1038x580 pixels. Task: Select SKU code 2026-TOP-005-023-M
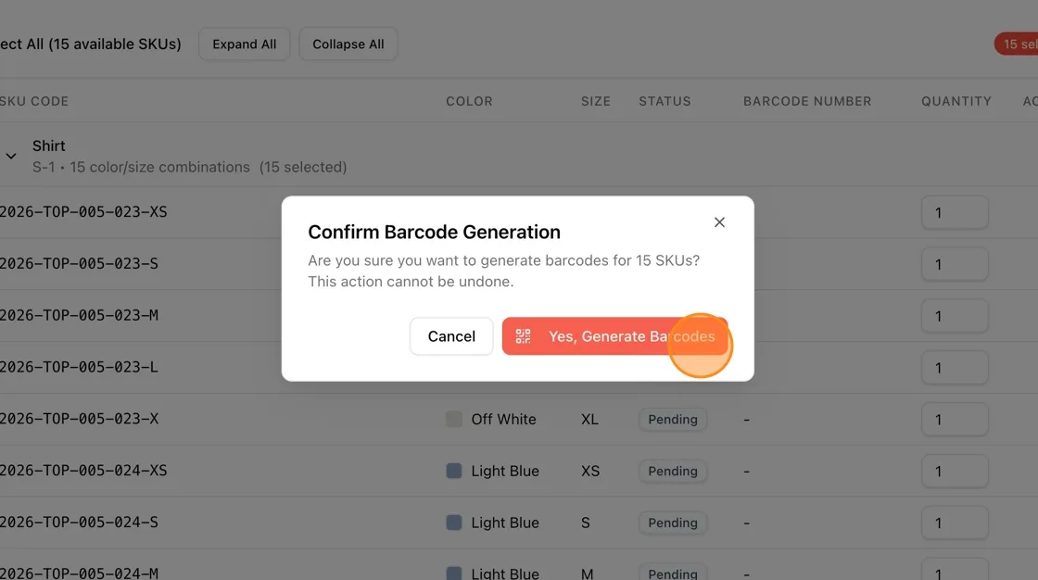pyautogui.click(x=79, y=315)
